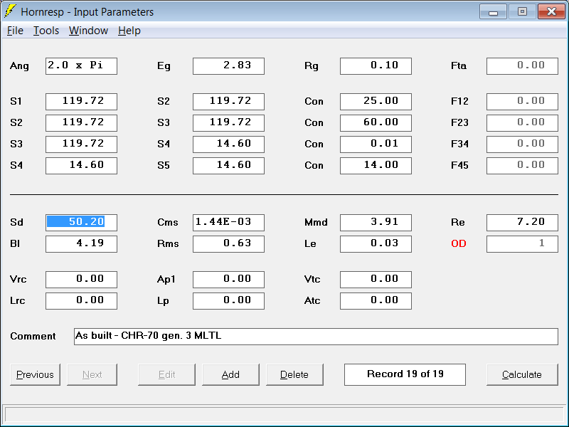Click the F34 field

522,144
